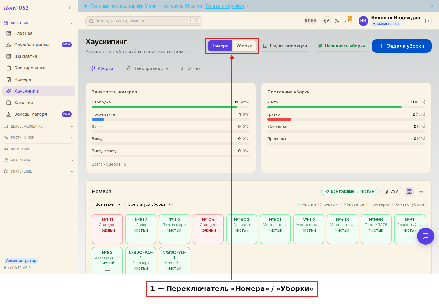This screenshot has height=304, width=439.
Task: Switch rooms to grid view
Action: click(x=409, y=191)
